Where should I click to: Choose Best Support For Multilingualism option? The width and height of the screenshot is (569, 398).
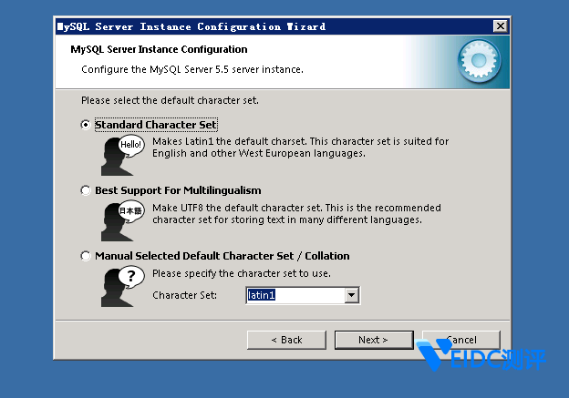pyautogui.click(x=86, y=190)
